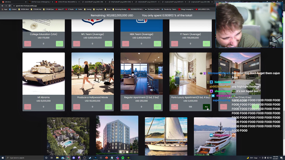
Task: Sell an LA Home (5 bd, 6 ba)
Action: point(224,107)
